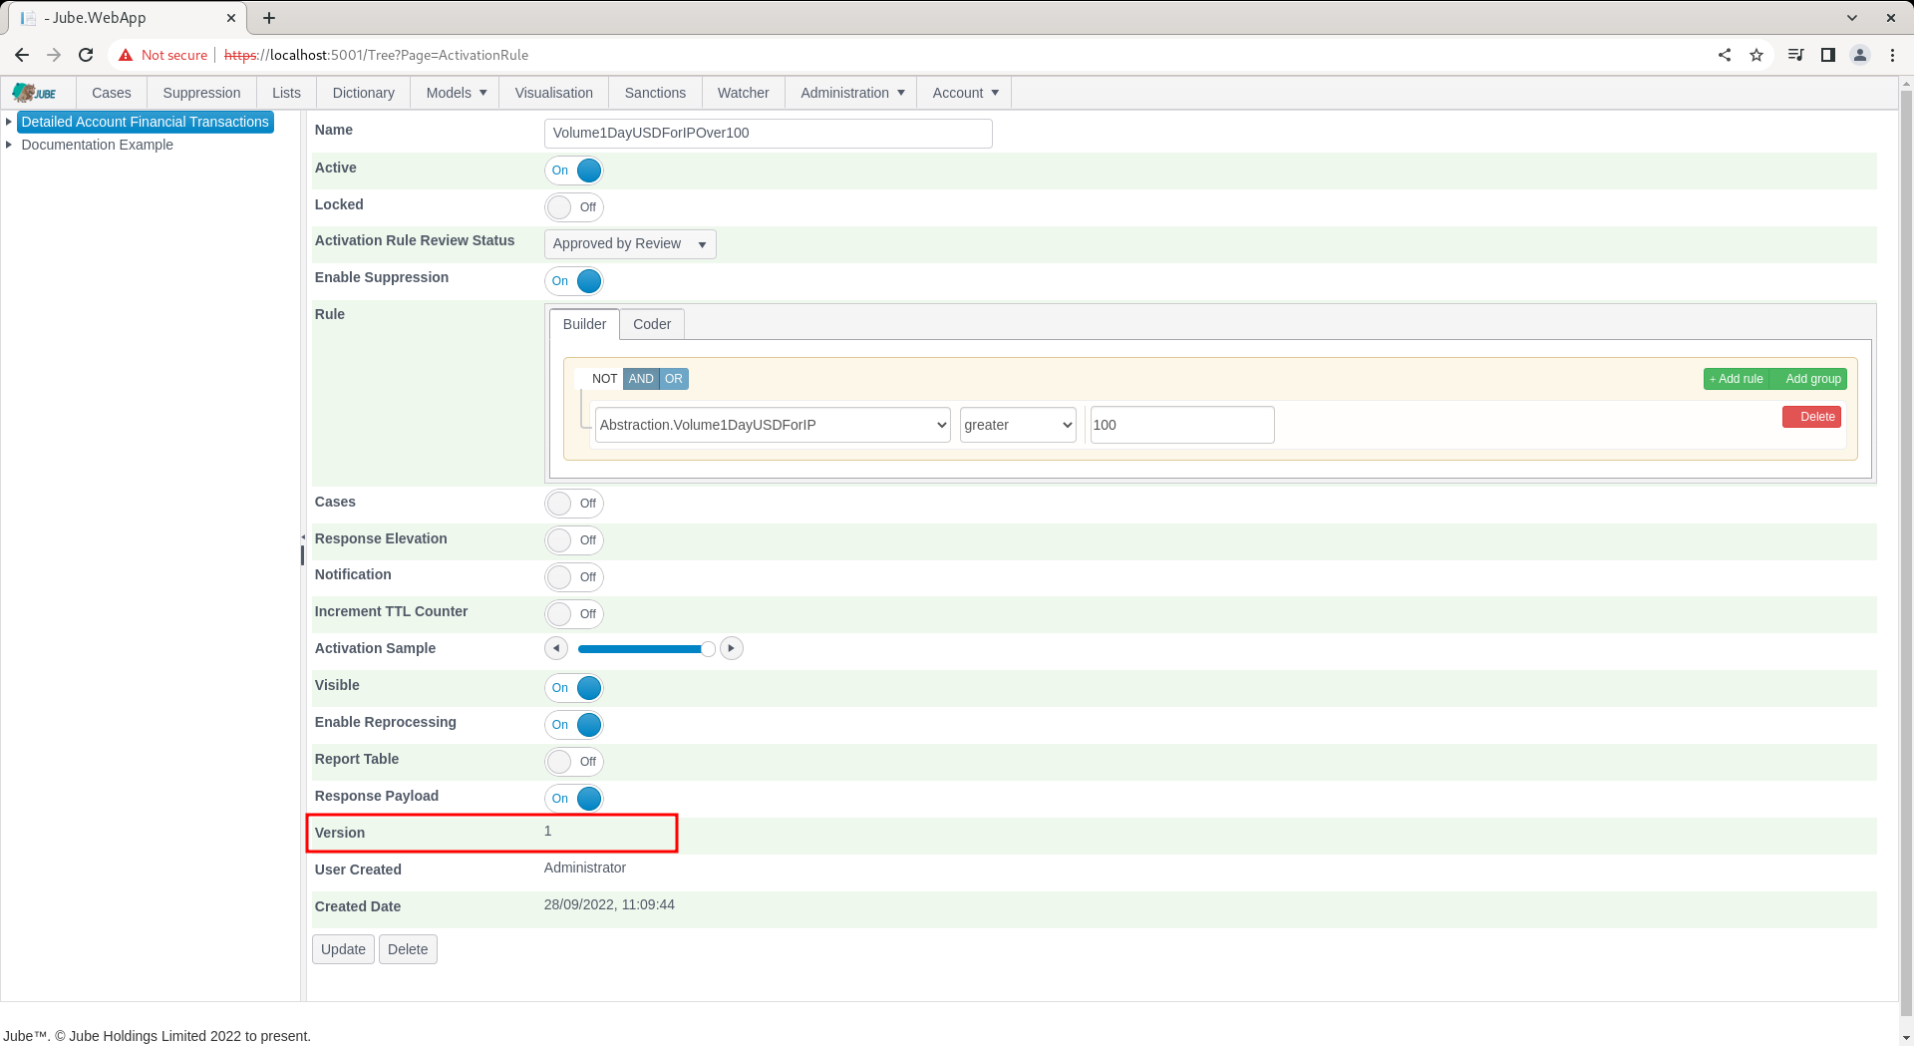Bookmark this page with star icon
This screenshot has height=1046, width=1914.
point(1756,55)
